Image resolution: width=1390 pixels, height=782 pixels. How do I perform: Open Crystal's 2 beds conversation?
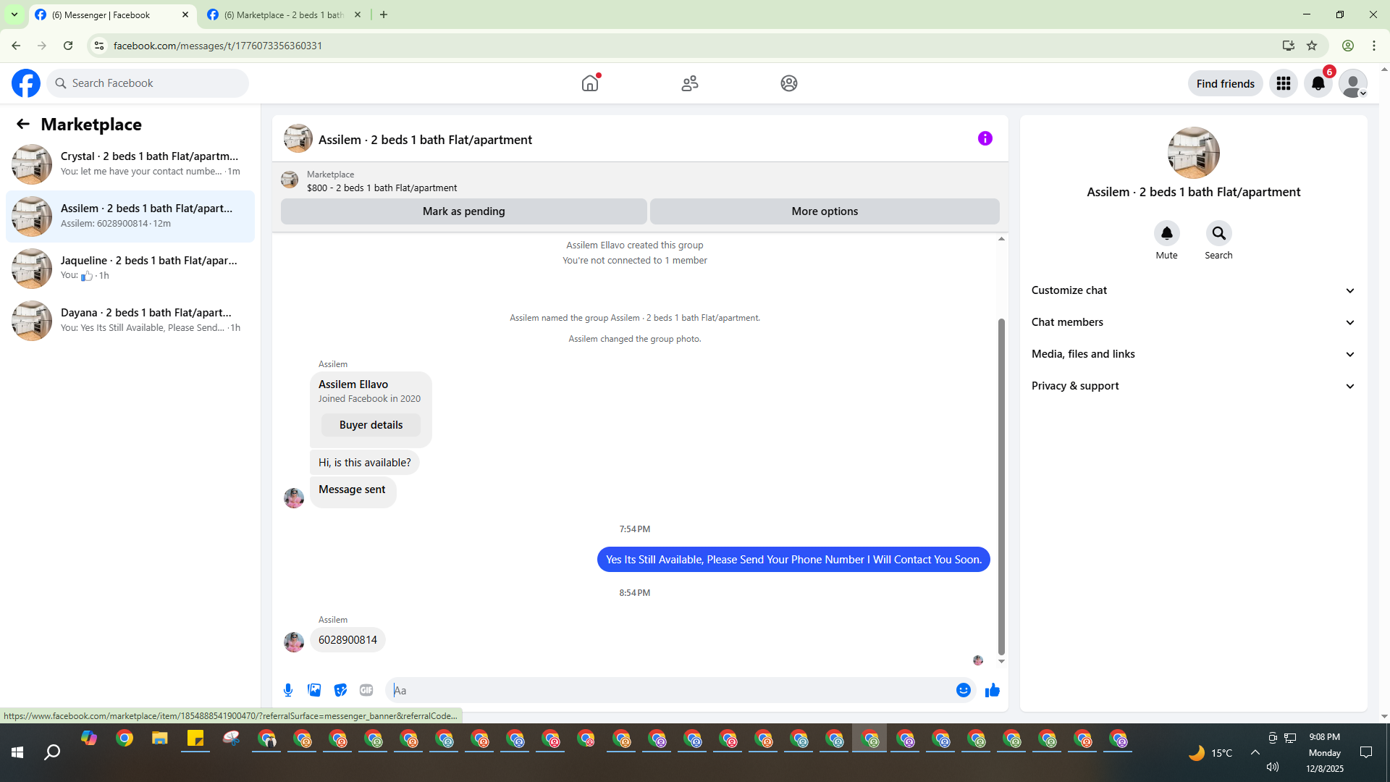[x=130, y=164]
